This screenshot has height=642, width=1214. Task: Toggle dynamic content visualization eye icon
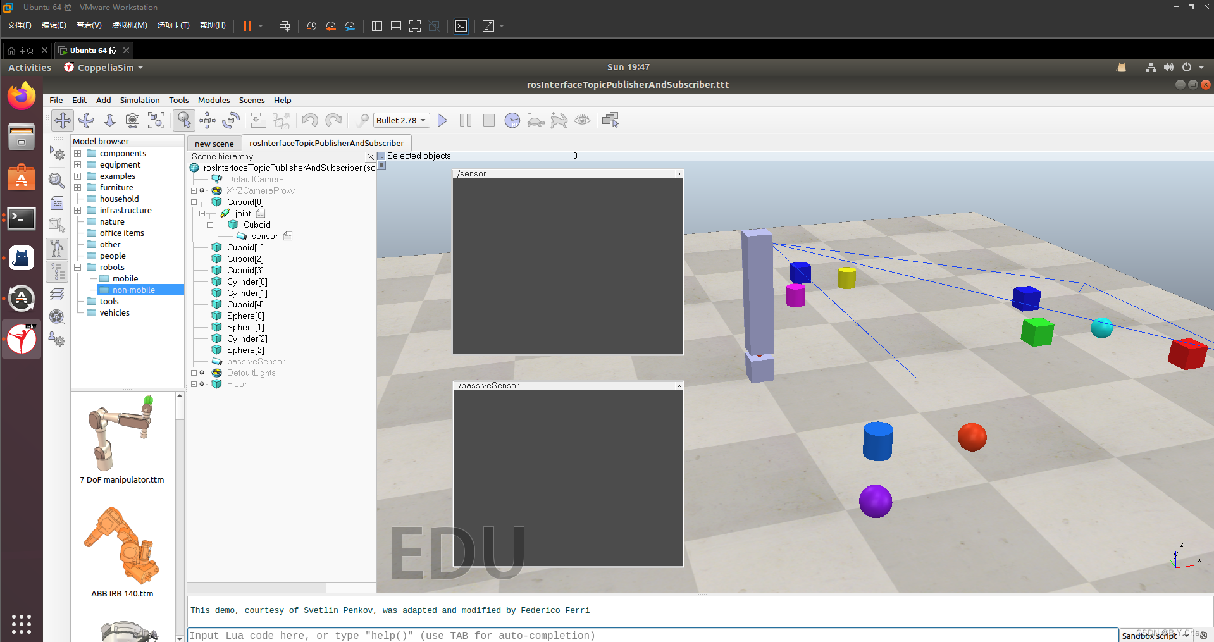pos(582,120)
